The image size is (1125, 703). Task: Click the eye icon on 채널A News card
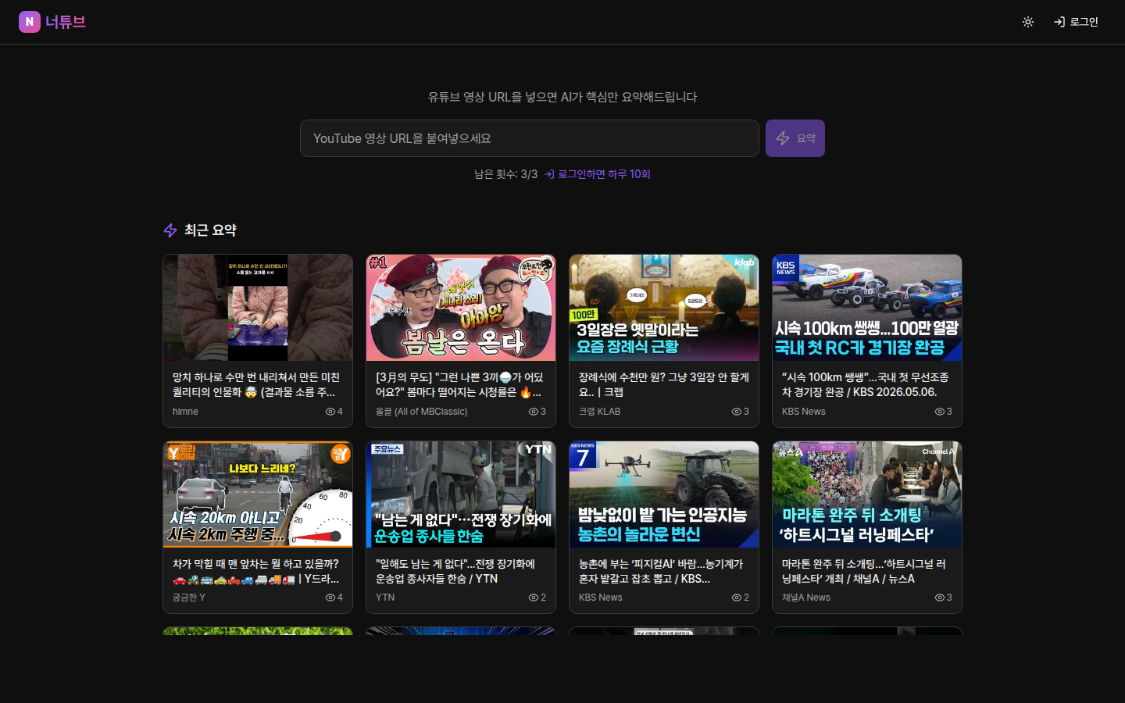(940, 598)
